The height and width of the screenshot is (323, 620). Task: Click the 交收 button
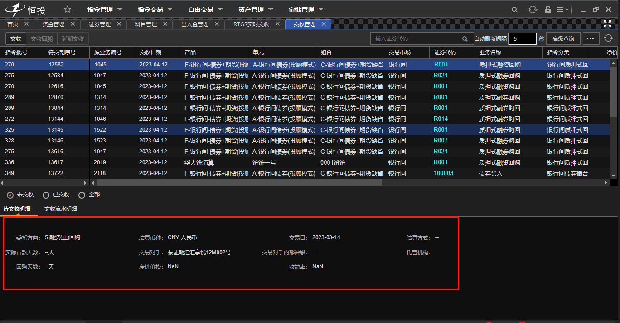(16, 39)
